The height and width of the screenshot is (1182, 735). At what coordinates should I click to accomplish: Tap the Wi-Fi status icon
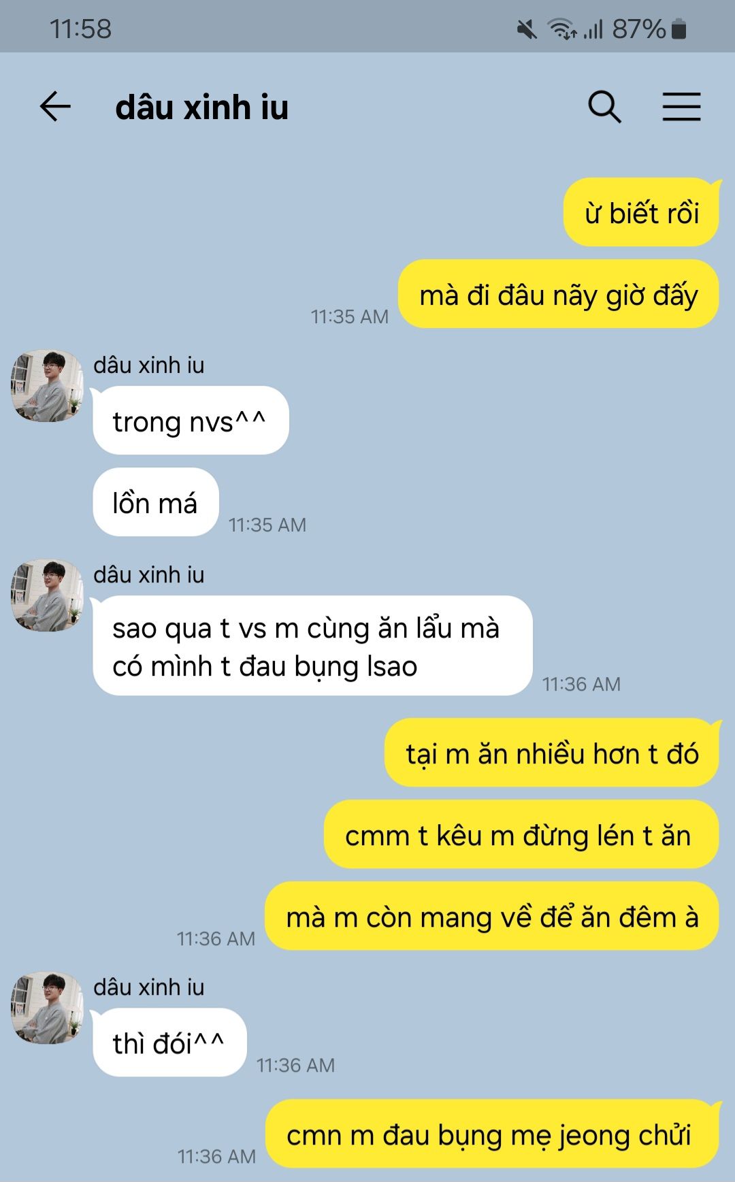click(562, 29)
